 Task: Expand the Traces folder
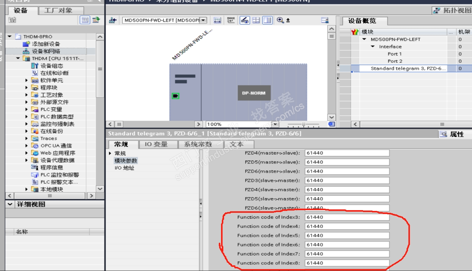tap(26, 139)
